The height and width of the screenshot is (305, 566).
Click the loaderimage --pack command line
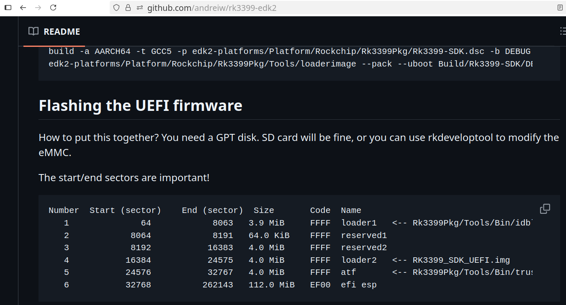pos(289,64)
